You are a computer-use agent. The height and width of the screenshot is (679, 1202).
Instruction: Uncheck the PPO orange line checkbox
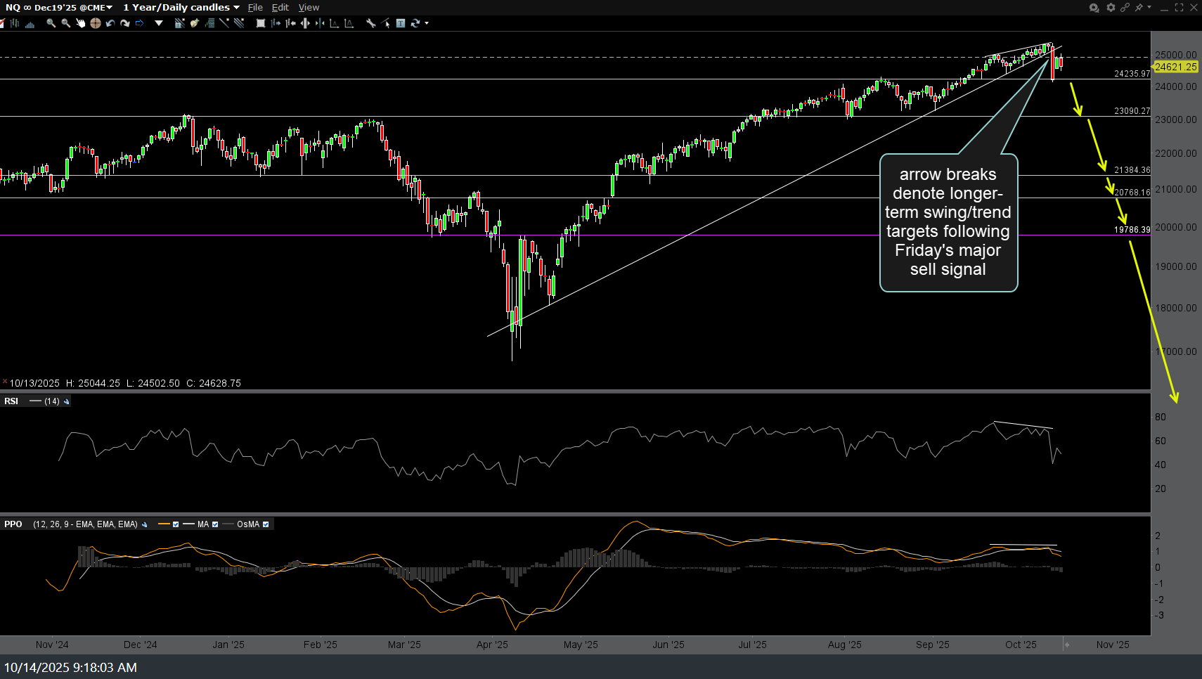tap(176, 524)
